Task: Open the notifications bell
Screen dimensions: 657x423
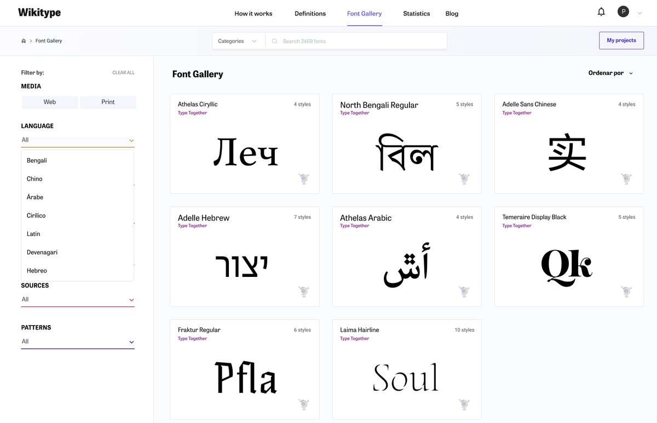Action: 601,11
